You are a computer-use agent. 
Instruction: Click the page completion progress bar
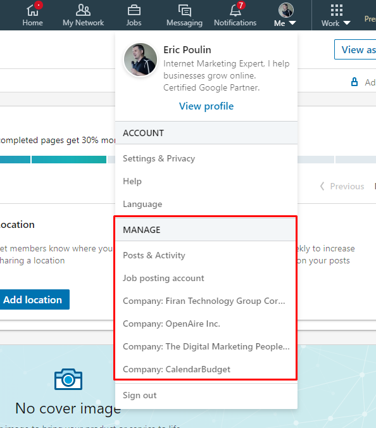click(x=188, y=160)
